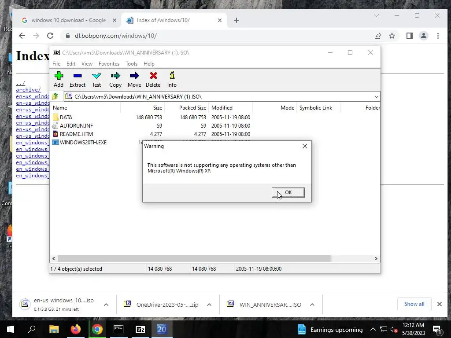Open File Explorer from the taskbar
The height and width of the screenshot is (338, 451).
point(54,329)
